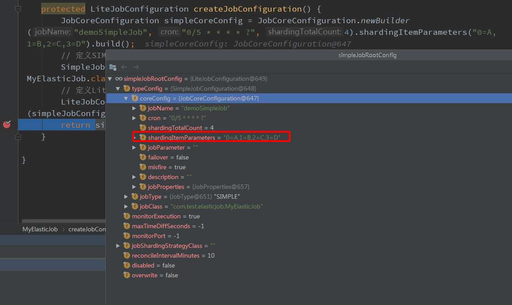Click the field icon beside jobProperties
The width and height of the screenshot is (512, 305).
click(x=143, y=187)
